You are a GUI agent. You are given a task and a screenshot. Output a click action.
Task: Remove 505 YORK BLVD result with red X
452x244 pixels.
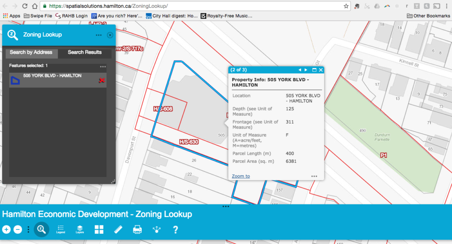tap(102, 80)
